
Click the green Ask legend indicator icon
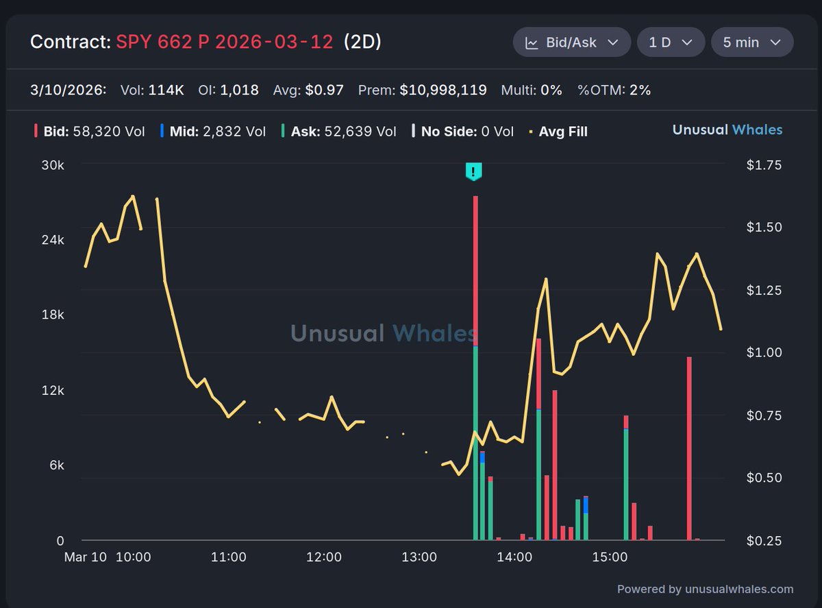coord(284,131)
